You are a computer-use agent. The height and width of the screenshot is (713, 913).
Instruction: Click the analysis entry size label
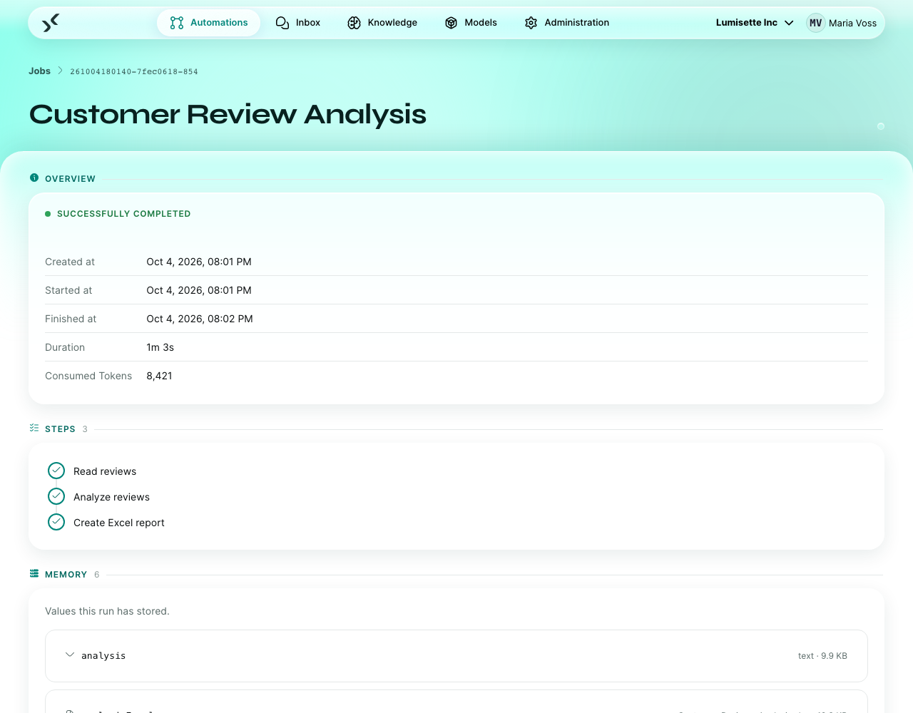822,656
